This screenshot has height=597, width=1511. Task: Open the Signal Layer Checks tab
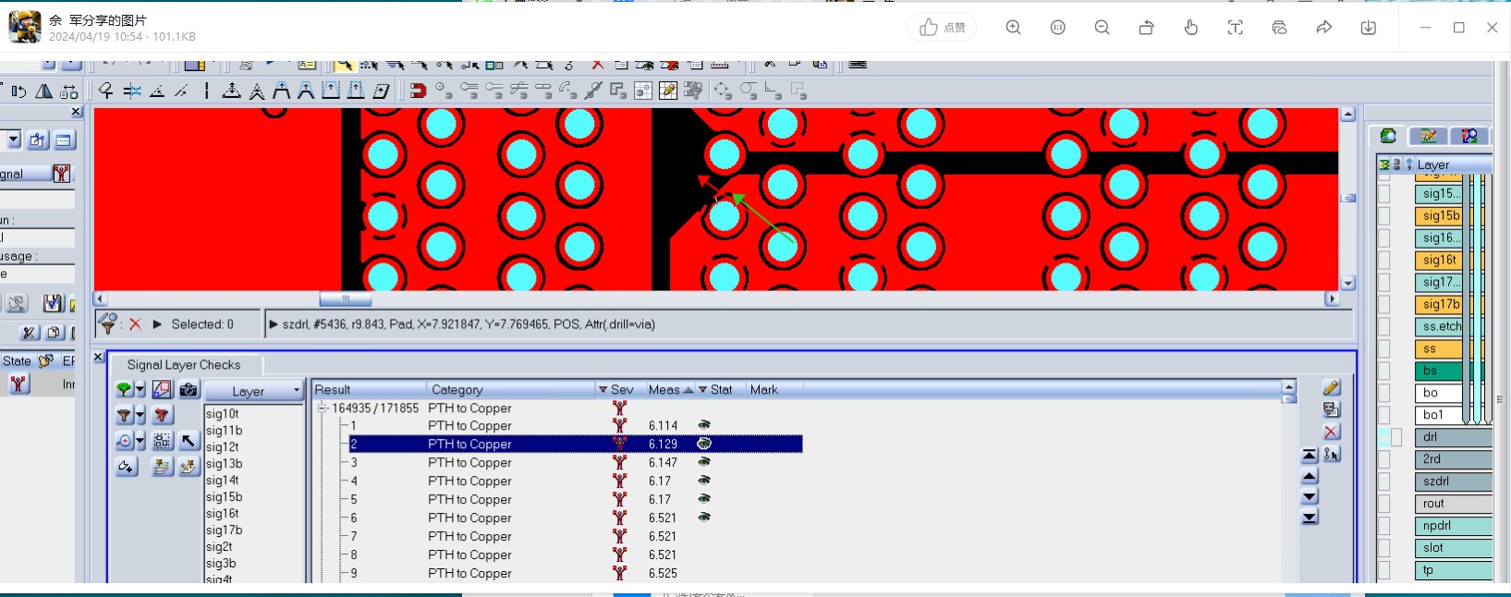coord(184,365)
